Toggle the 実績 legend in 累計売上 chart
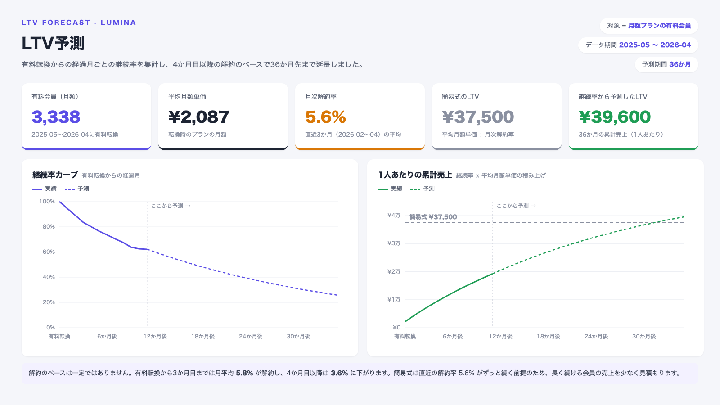The height and width of the screenshot is (405, 720). [390, 189]
